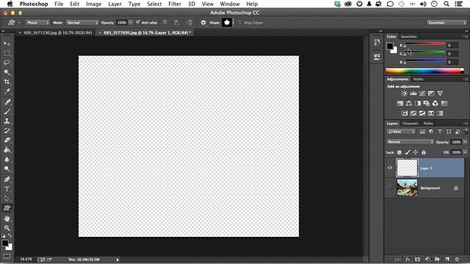
Task: Open the Layer menu
Action: pos(115,4)
